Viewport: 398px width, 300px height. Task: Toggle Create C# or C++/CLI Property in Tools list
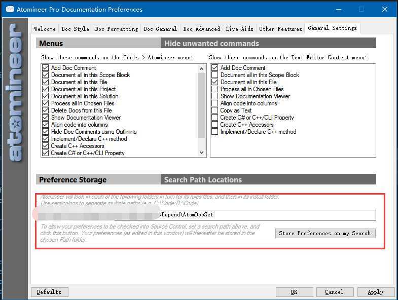coord(46,153)
